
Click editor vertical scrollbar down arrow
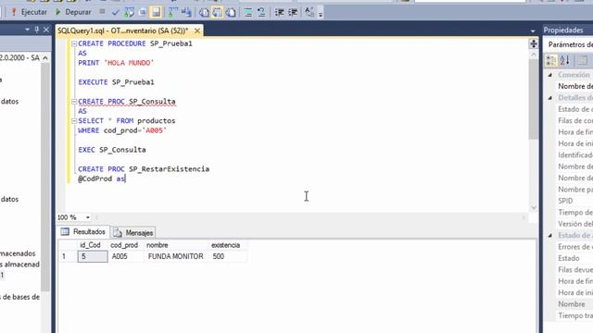[534, 207]
